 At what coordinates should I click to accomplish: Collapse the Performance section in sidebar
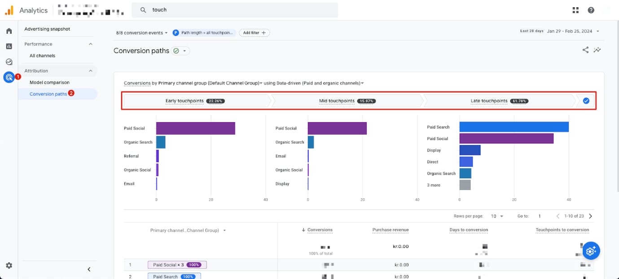click(x=91, y=44)
